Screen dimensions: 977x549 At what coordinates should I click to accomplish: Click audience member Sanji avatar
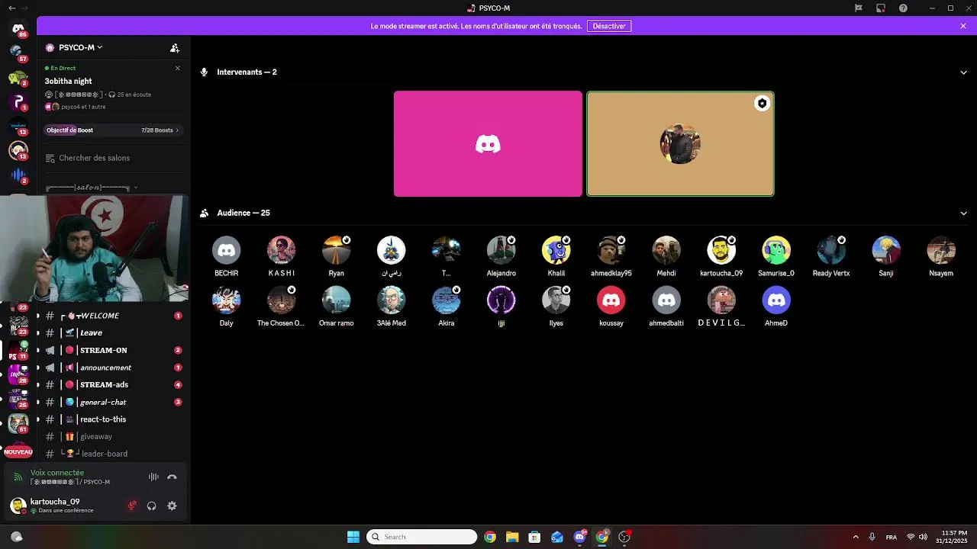click(885, 250)
